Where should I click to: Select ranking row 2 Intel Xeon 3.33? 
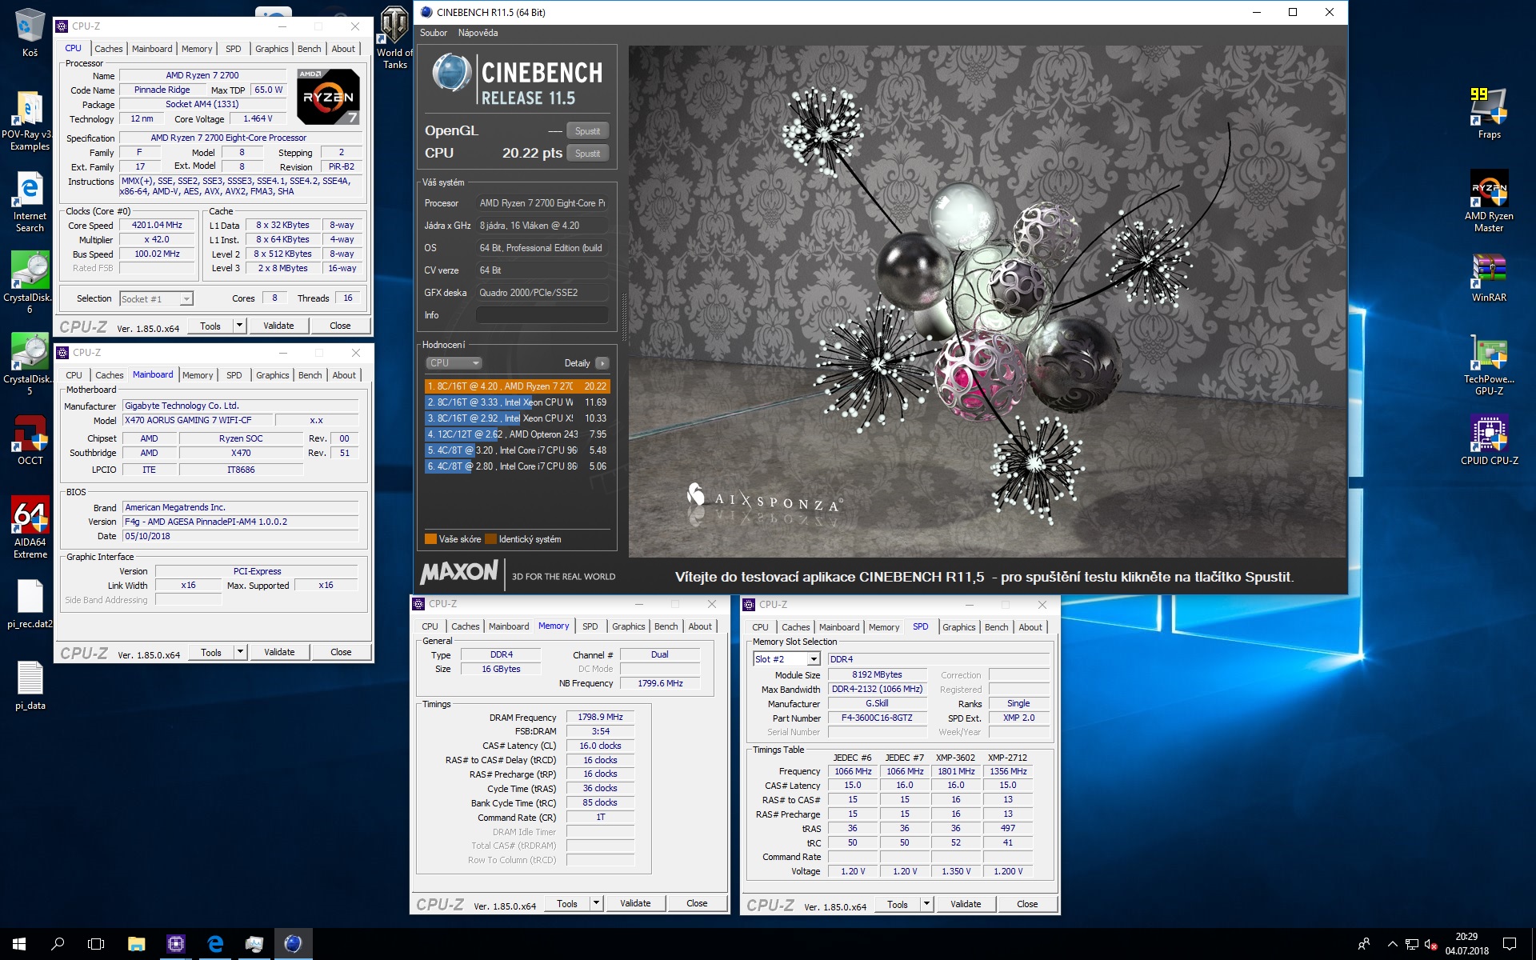pyautogui.click(x=517, y=402)
